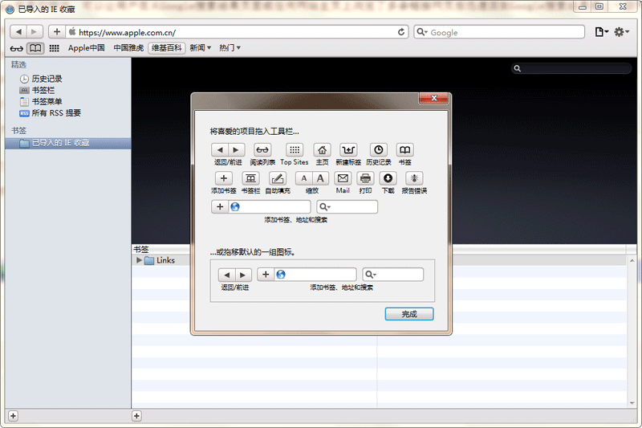The image size is (642, 428).
Task: Click the 打印 printer icon in dialog
Action: tap(365, 178)
